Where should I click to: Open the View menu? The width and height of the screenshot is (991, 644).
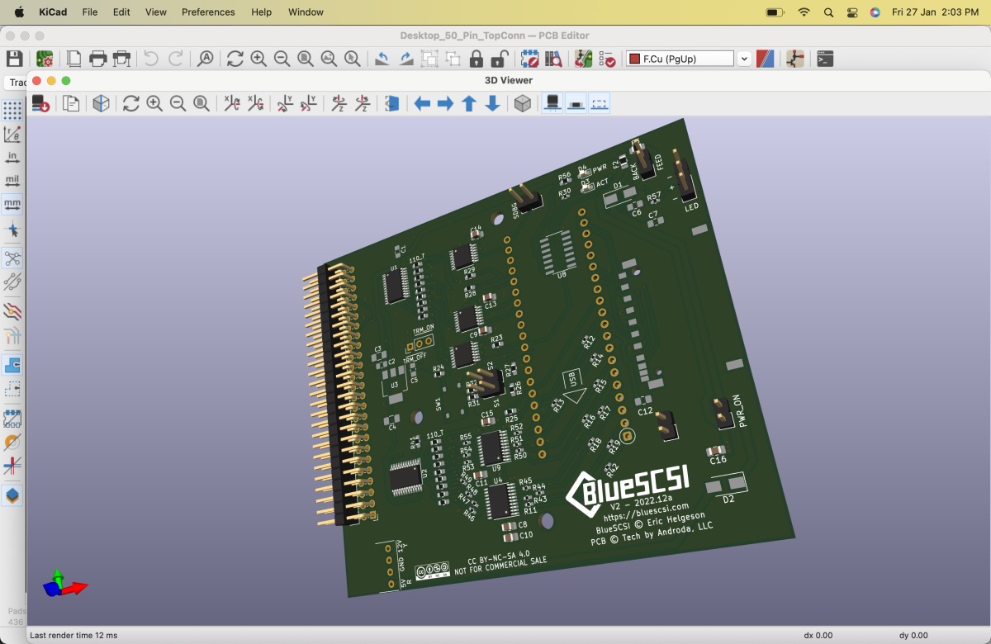tap(156, 12)
